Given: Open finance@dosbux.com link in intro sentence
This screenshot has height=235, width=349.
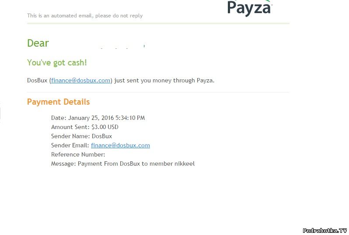Looking at the screenshot, I should point(80,80).
